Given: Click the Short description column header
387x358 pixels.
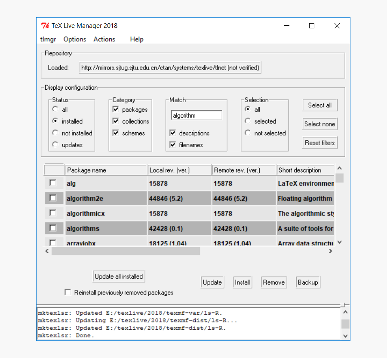Looking at the screenshot, I should (305, 170).
